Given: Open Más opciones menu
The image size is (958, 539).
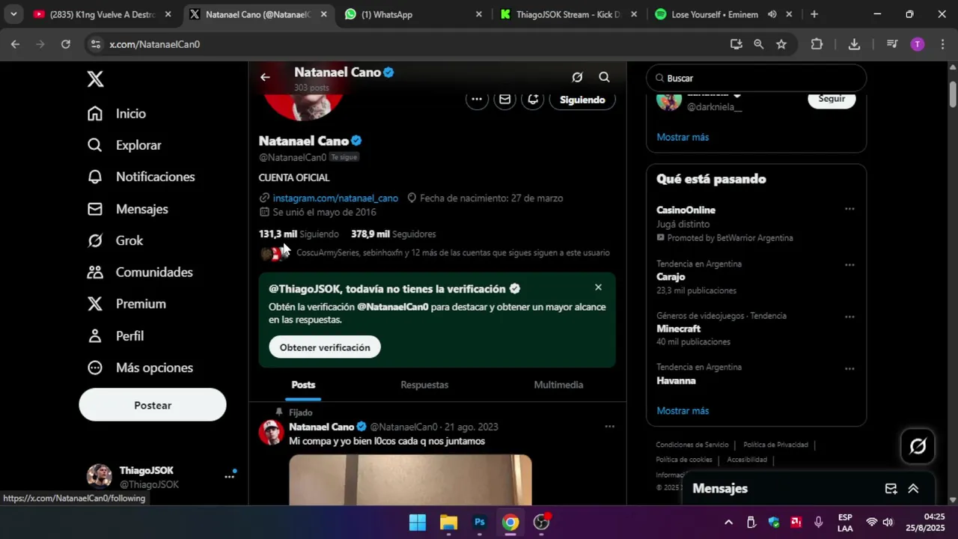Looking at the screenshot, I should click(139, 368).
